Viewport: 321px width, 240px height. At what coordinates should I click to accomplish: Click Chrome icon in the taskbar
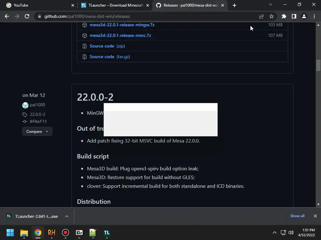[38, 232]
